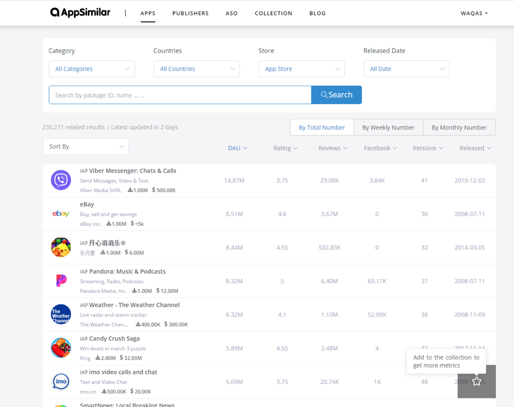This screenshot has width=514, height=407.
Task: Open SmartNews: Local Breaking News link
Action: pyautogui.click(x=127, y=405)
